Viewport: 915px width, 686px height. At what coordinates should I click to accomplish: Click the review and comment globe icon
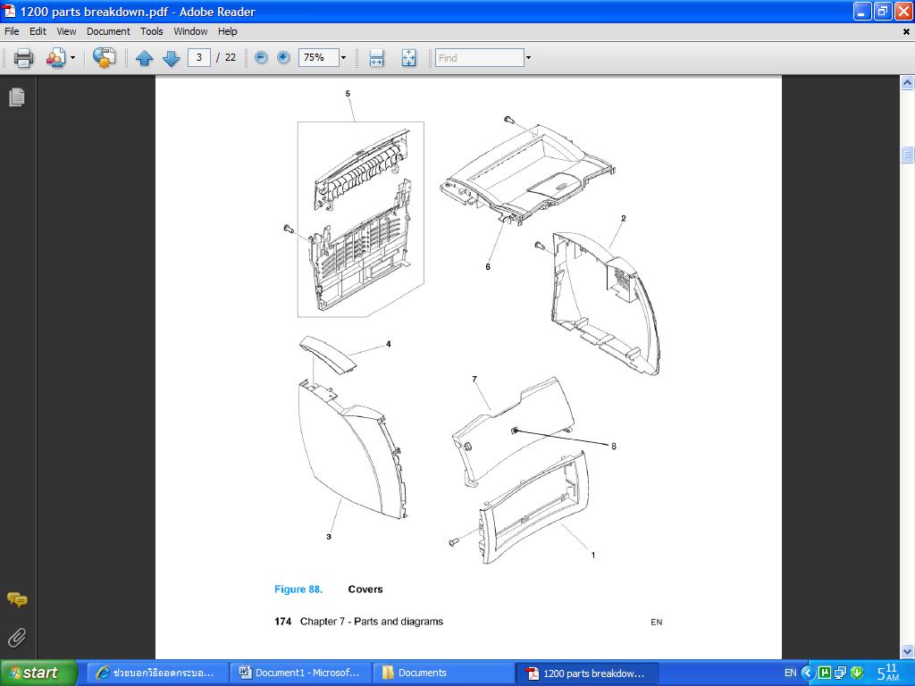pyautogui.click(x=104, y=58)
